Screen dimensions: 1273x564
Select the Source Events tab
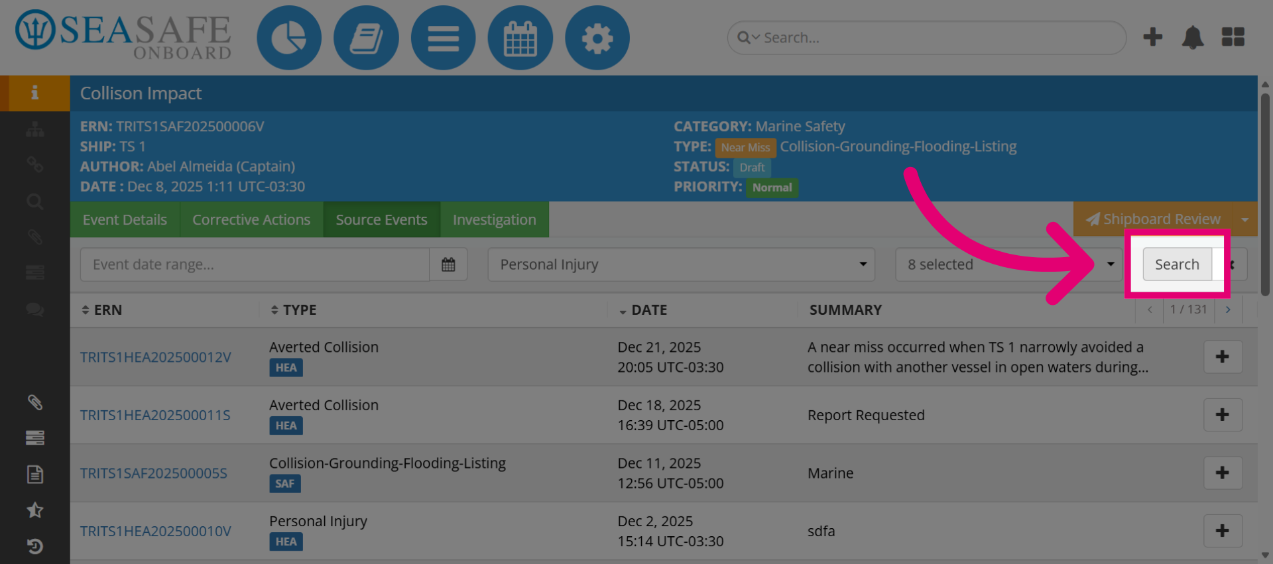[381, 219]
